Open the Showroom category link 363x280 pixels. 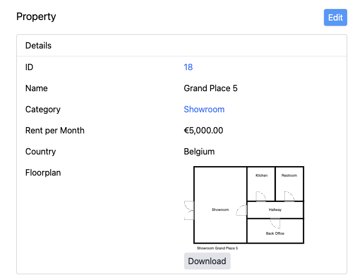(x=204, y=110)
